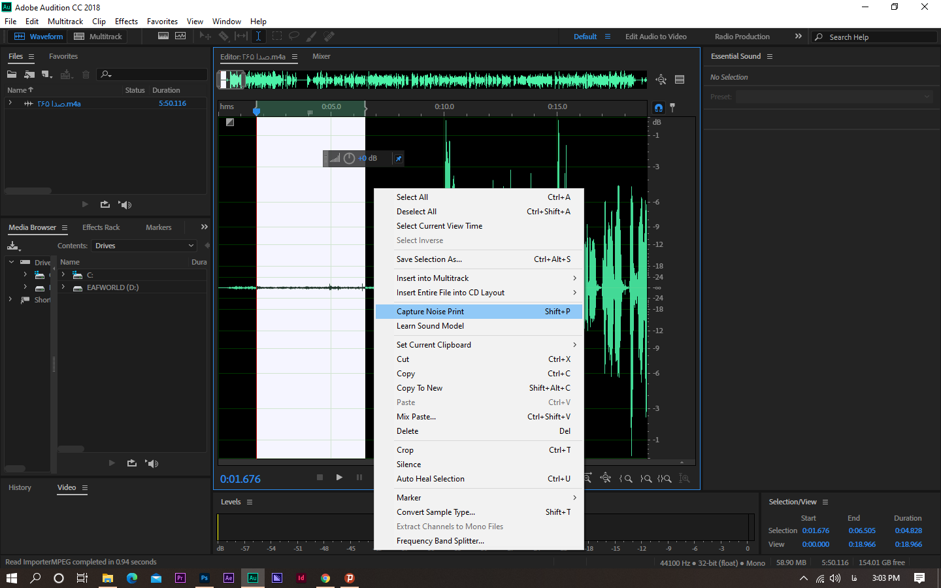Open the Contents Drives dropdown
This screenshot has width=941, height=588.
pyautogui.click(x=144, y=246)
